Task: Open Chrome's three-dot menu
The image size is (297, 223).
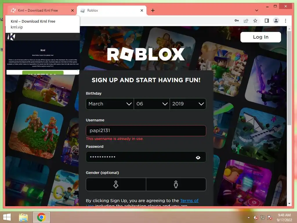Action: coord(285,21)
